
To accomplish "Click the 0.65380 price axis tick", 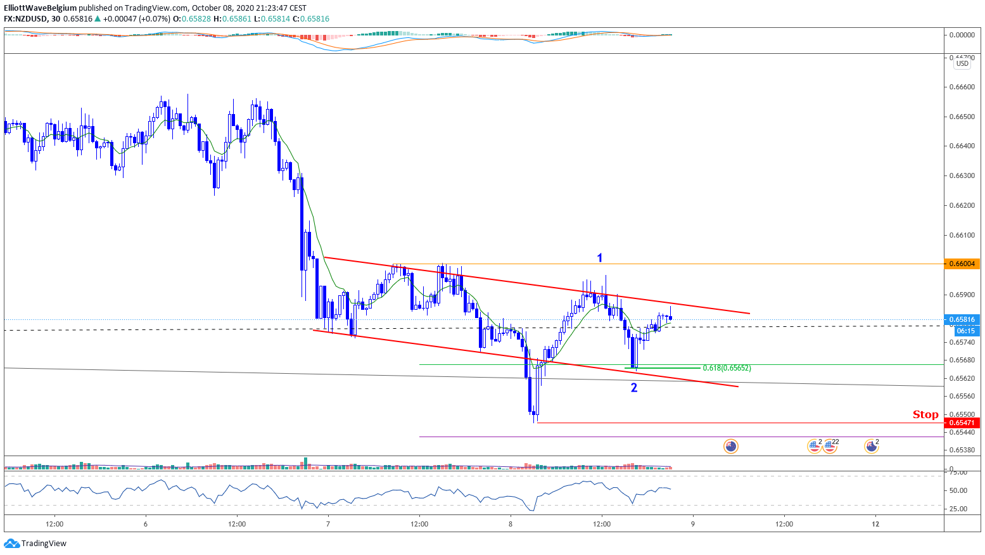I will 962,450.
